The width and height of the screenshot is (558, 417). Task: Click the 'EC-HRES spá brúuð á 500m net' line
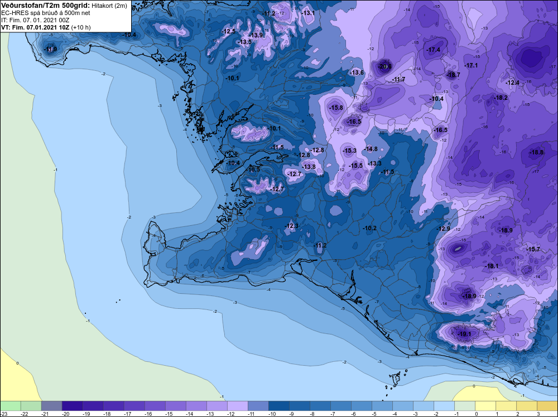click(x=46, y=13)
